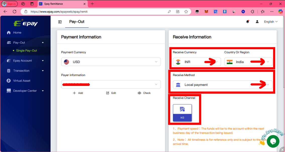The image size is (285, 152).
Task: Click Add payer button
Action: [78, 93]
